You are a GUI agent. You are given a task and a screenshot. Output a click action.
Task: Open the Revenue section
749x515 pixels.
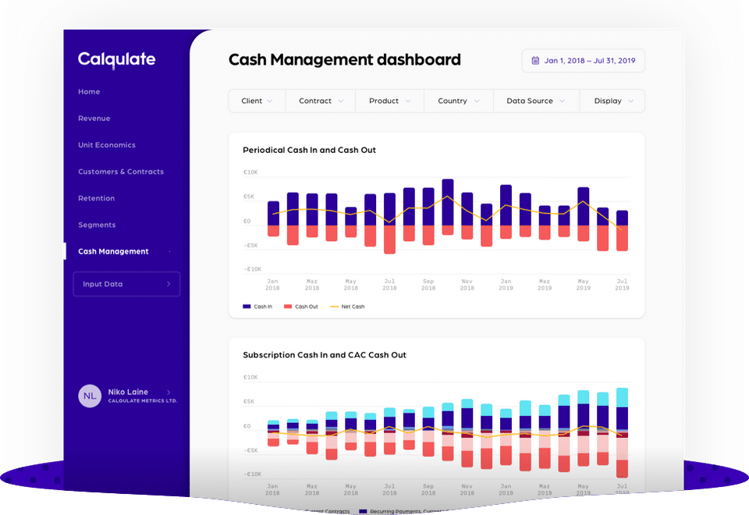pos(94,119)
